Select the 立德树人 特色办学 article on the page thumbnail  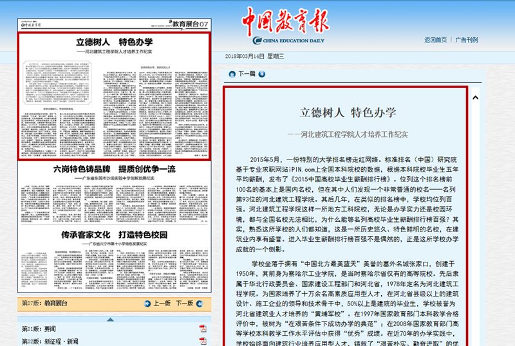[x=114, y=96]
